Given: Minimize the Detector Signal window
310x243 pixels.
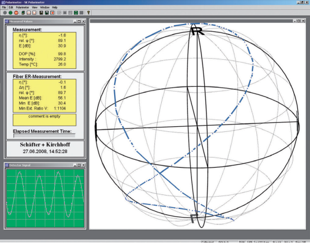Looking at the screenshot, I should [x=75, y=165].
